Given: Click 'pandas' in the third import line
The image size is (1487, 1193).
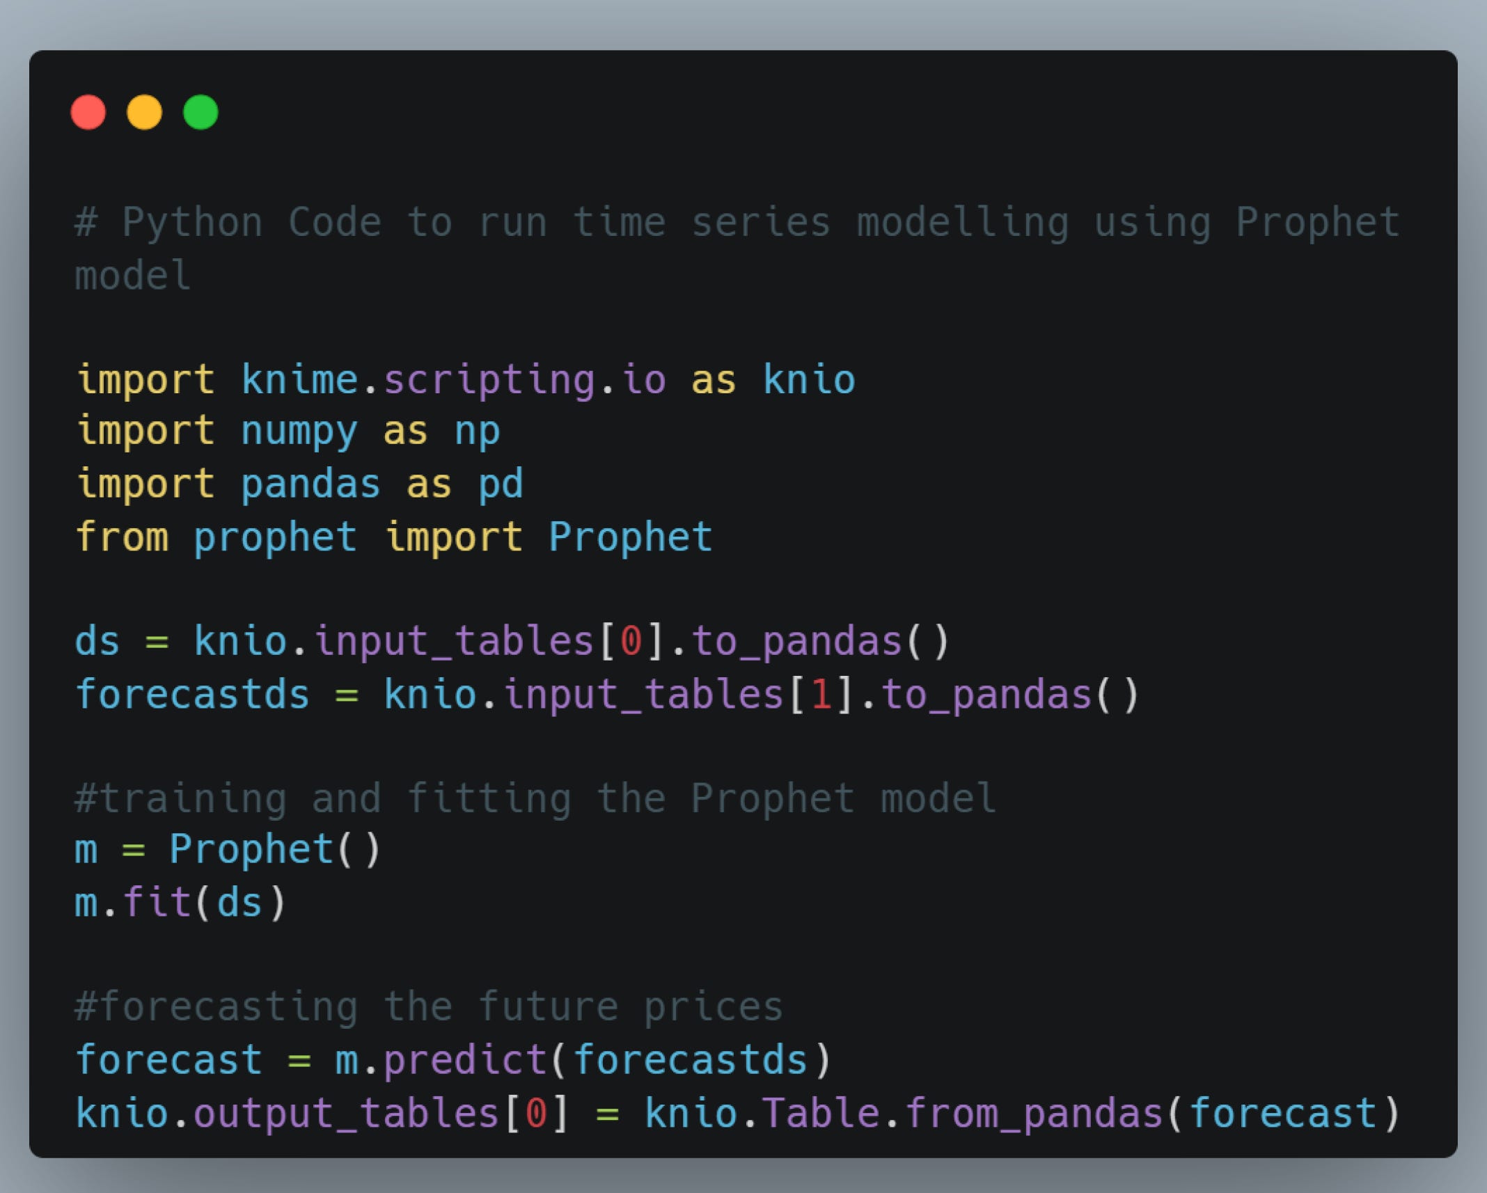Looking at the screenshot, I should pyautogui.click(x=310, y=484).
